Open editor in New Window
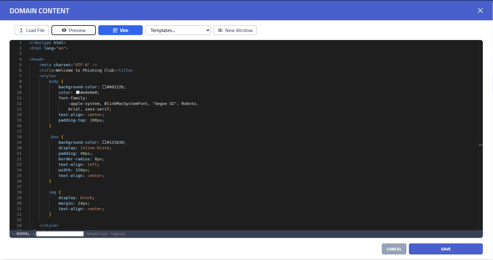Viewport: 493px width, 260px height. click(x=235, y=30)
